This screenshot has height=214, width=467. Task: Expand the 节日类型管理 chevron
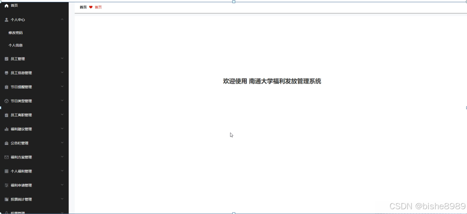coord(62,100)
